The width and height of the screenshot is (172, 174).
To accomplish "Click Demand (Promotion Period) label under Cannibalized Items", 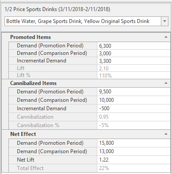I will (50, 92).
